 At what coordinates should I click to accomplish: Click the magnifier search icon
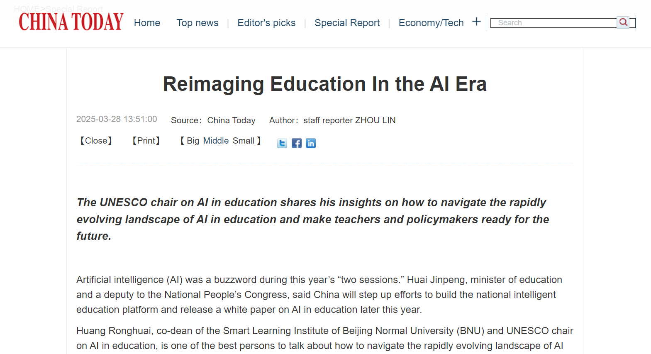click(623, 22)
